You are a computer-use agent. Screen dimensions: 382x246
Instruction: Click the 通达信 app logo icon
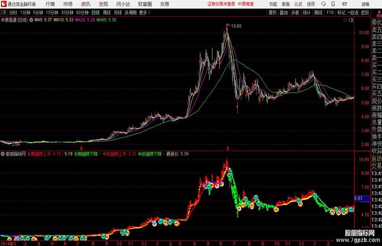(x=4, y=4)
